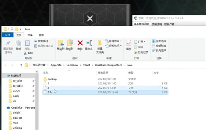Click Quick Access Toolbar properties checkmark icon

tap(12, 29)
